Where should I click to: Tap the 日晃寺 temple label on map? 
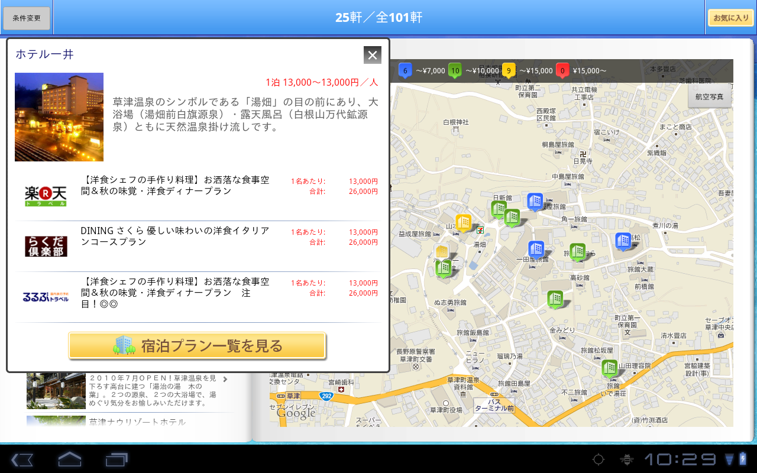[x=583, y=161]
